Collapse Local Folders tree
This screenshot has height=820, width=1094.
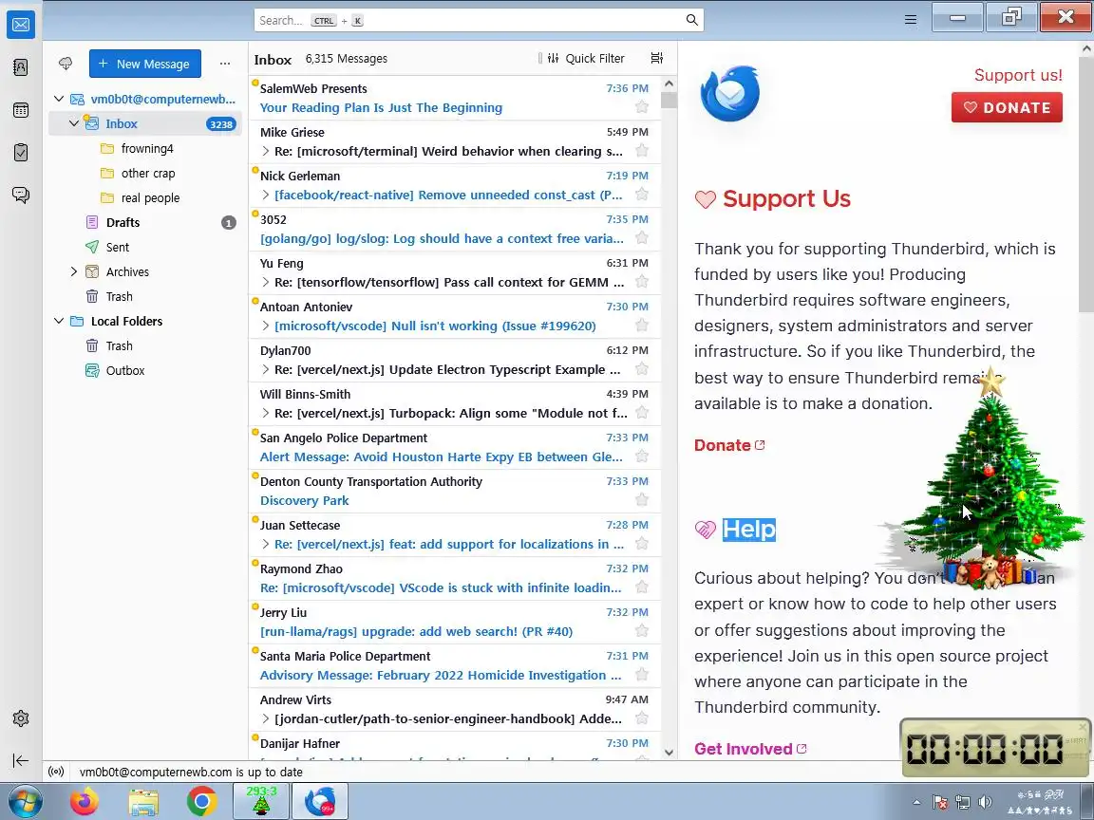[x=59, y=321]
